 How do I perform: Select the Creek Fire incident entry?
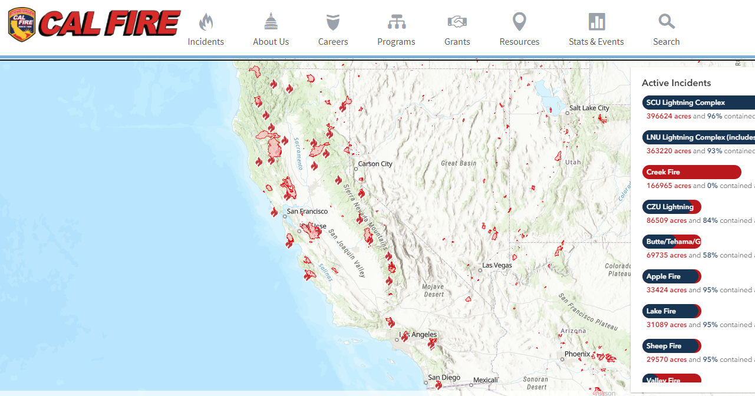pyautogui.click(x=691, y=171)
